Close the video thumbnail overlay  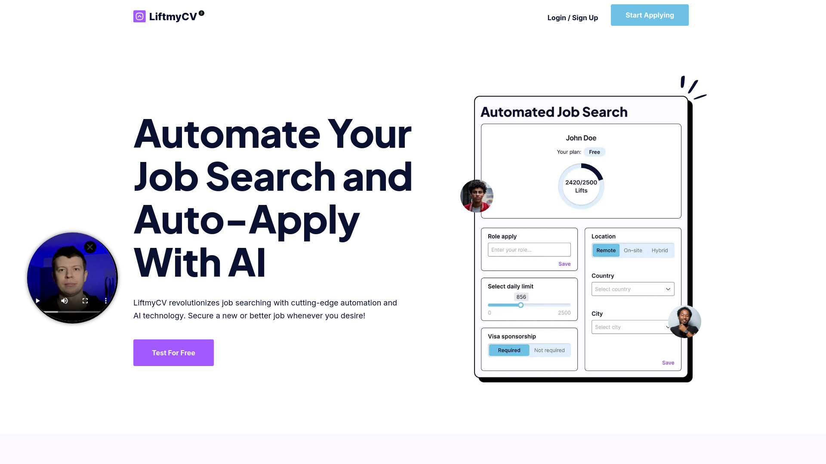tap(89, 247)
